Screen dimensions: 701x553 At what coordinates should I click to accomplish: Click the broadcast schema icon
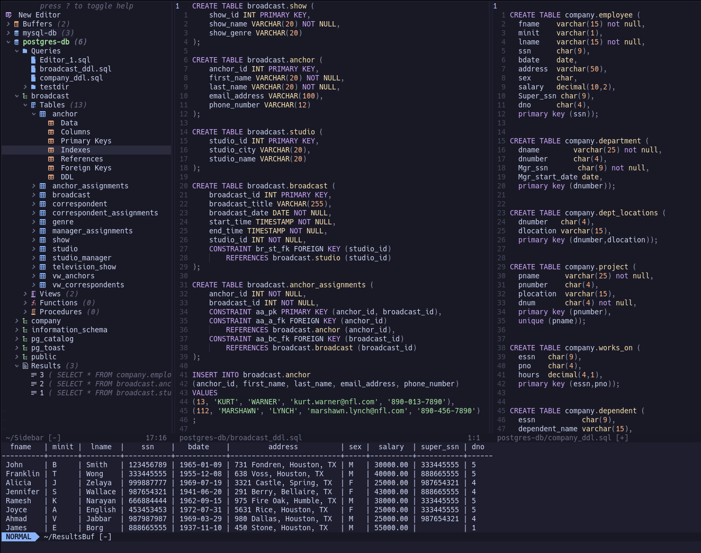point(25,96)
